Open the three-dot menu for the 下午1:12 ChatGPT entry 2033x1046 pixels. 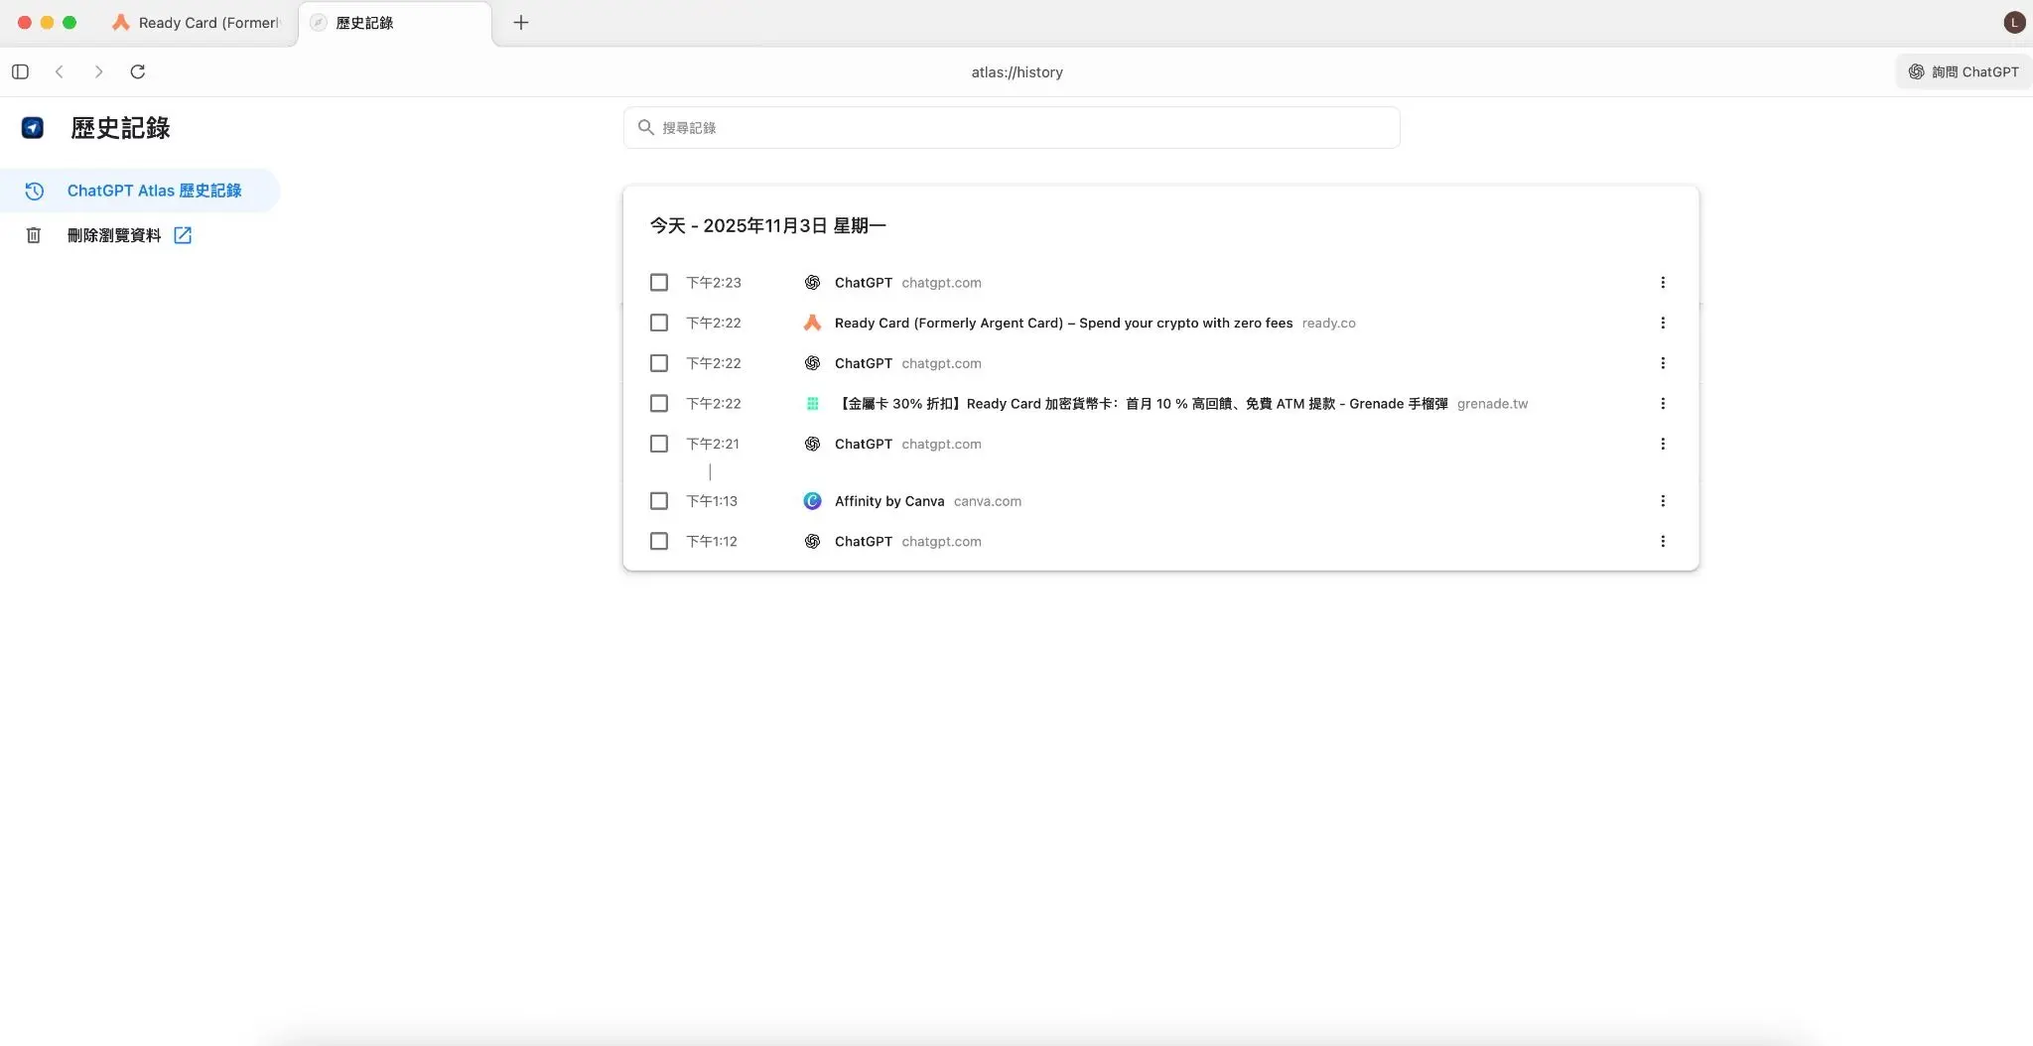[1663, 541]
